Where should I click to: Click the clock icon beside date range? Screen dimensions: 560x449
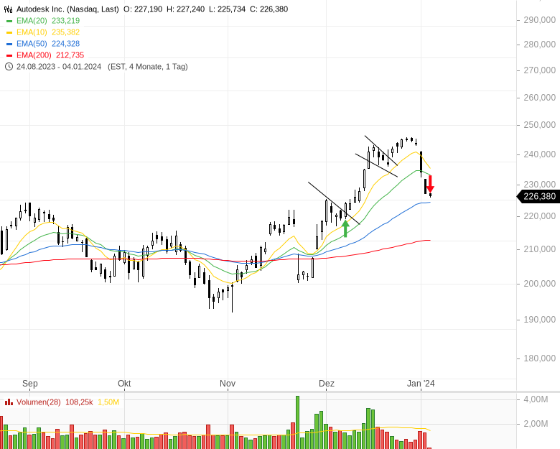click(x=9, y=67)
